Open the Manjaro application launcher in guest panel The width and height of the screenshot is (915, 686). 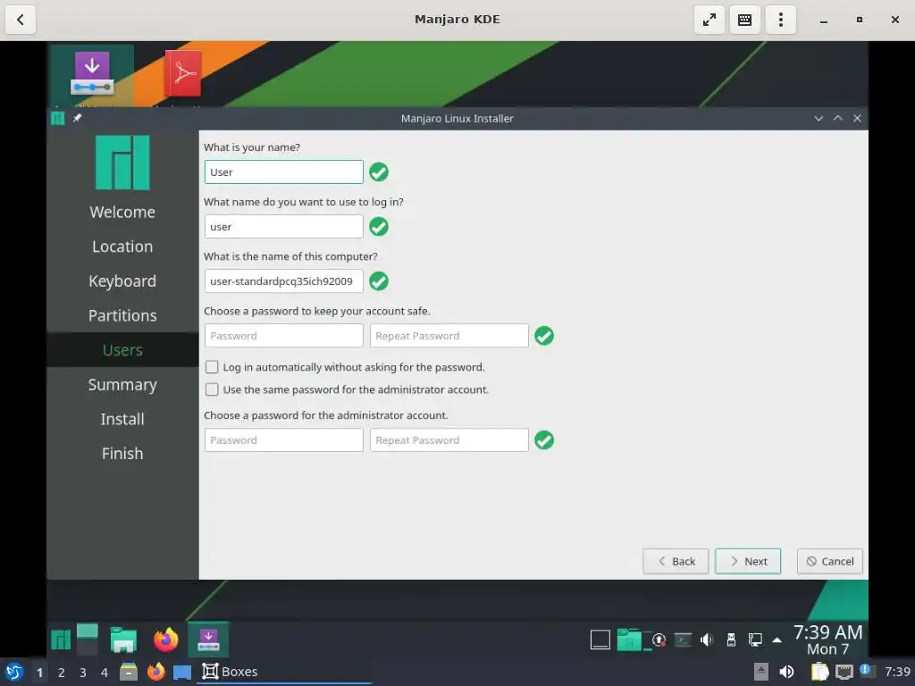point(61,640)
